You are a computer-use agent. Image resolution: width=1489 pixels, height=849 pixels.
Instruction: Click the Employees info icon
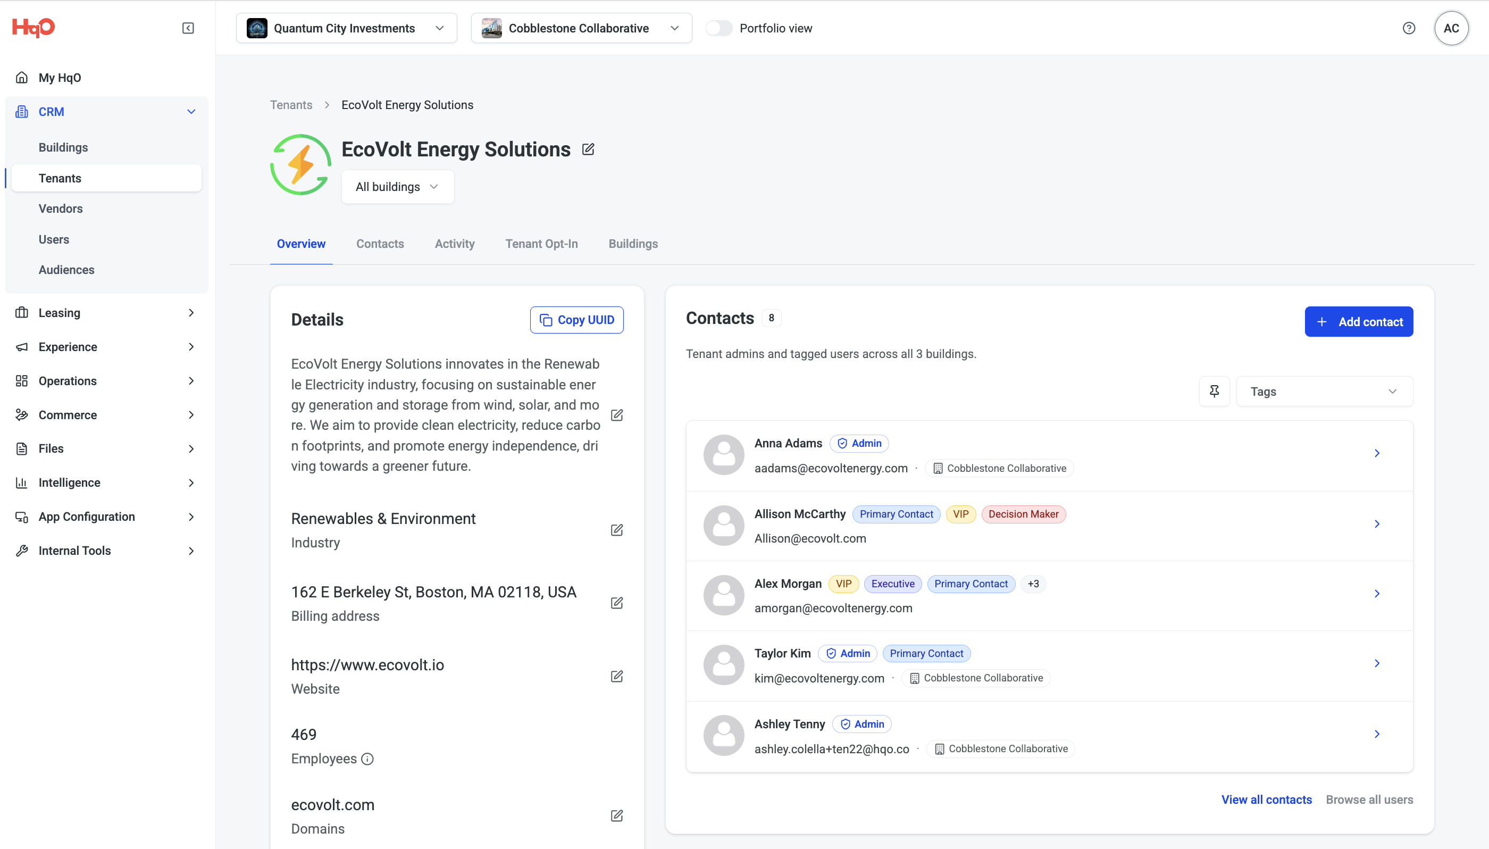(x=367, y=759)
